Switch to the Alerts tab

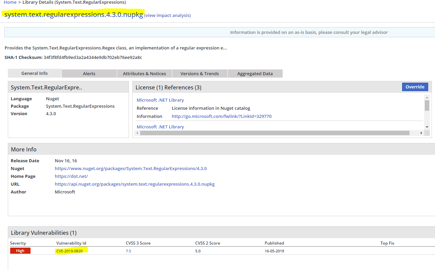pyautogui.click(x=89, y=74)
